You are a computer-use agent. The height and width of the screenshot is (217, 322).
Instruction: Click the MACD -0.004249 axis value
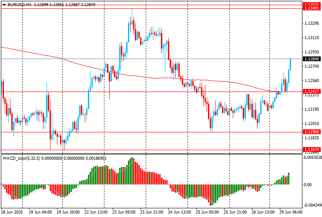click(x=312, y=205)
